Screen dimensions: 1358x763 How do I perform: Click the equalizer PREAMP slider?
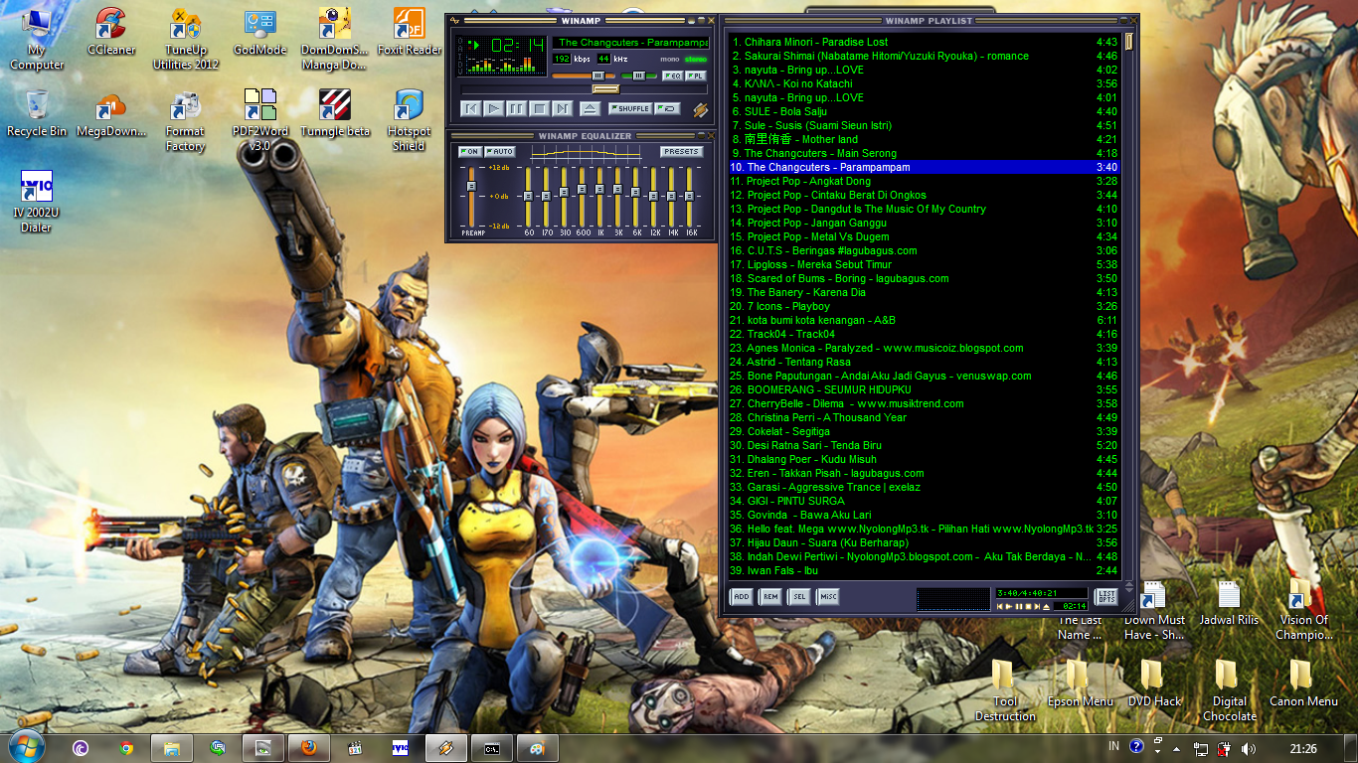point(471,197)
